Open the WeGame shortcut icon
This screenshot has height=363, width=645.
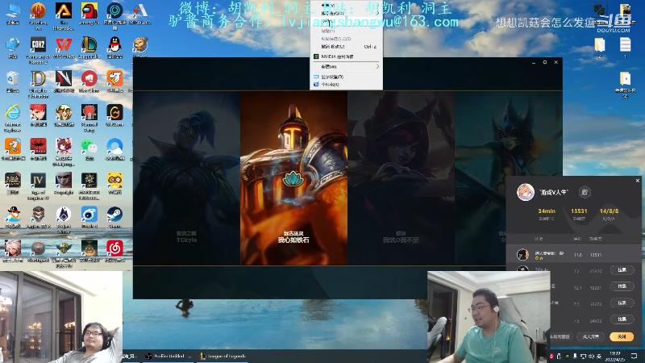coord(114,115)
